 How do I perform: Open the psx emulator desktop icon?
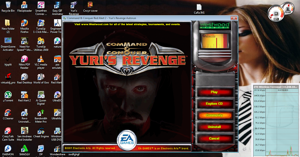[57, 62]
